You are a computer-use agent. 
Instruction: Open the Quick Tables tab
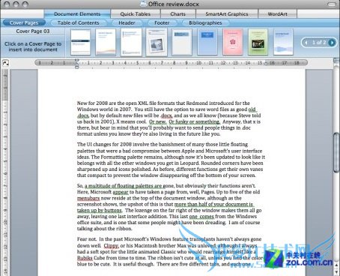point(136,14)
